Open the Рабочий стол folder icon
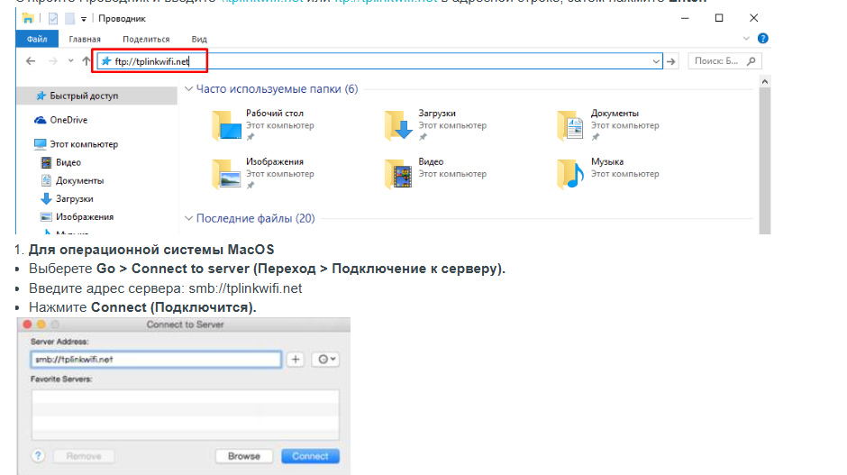847x475 pixels. [x=226, y=124]
